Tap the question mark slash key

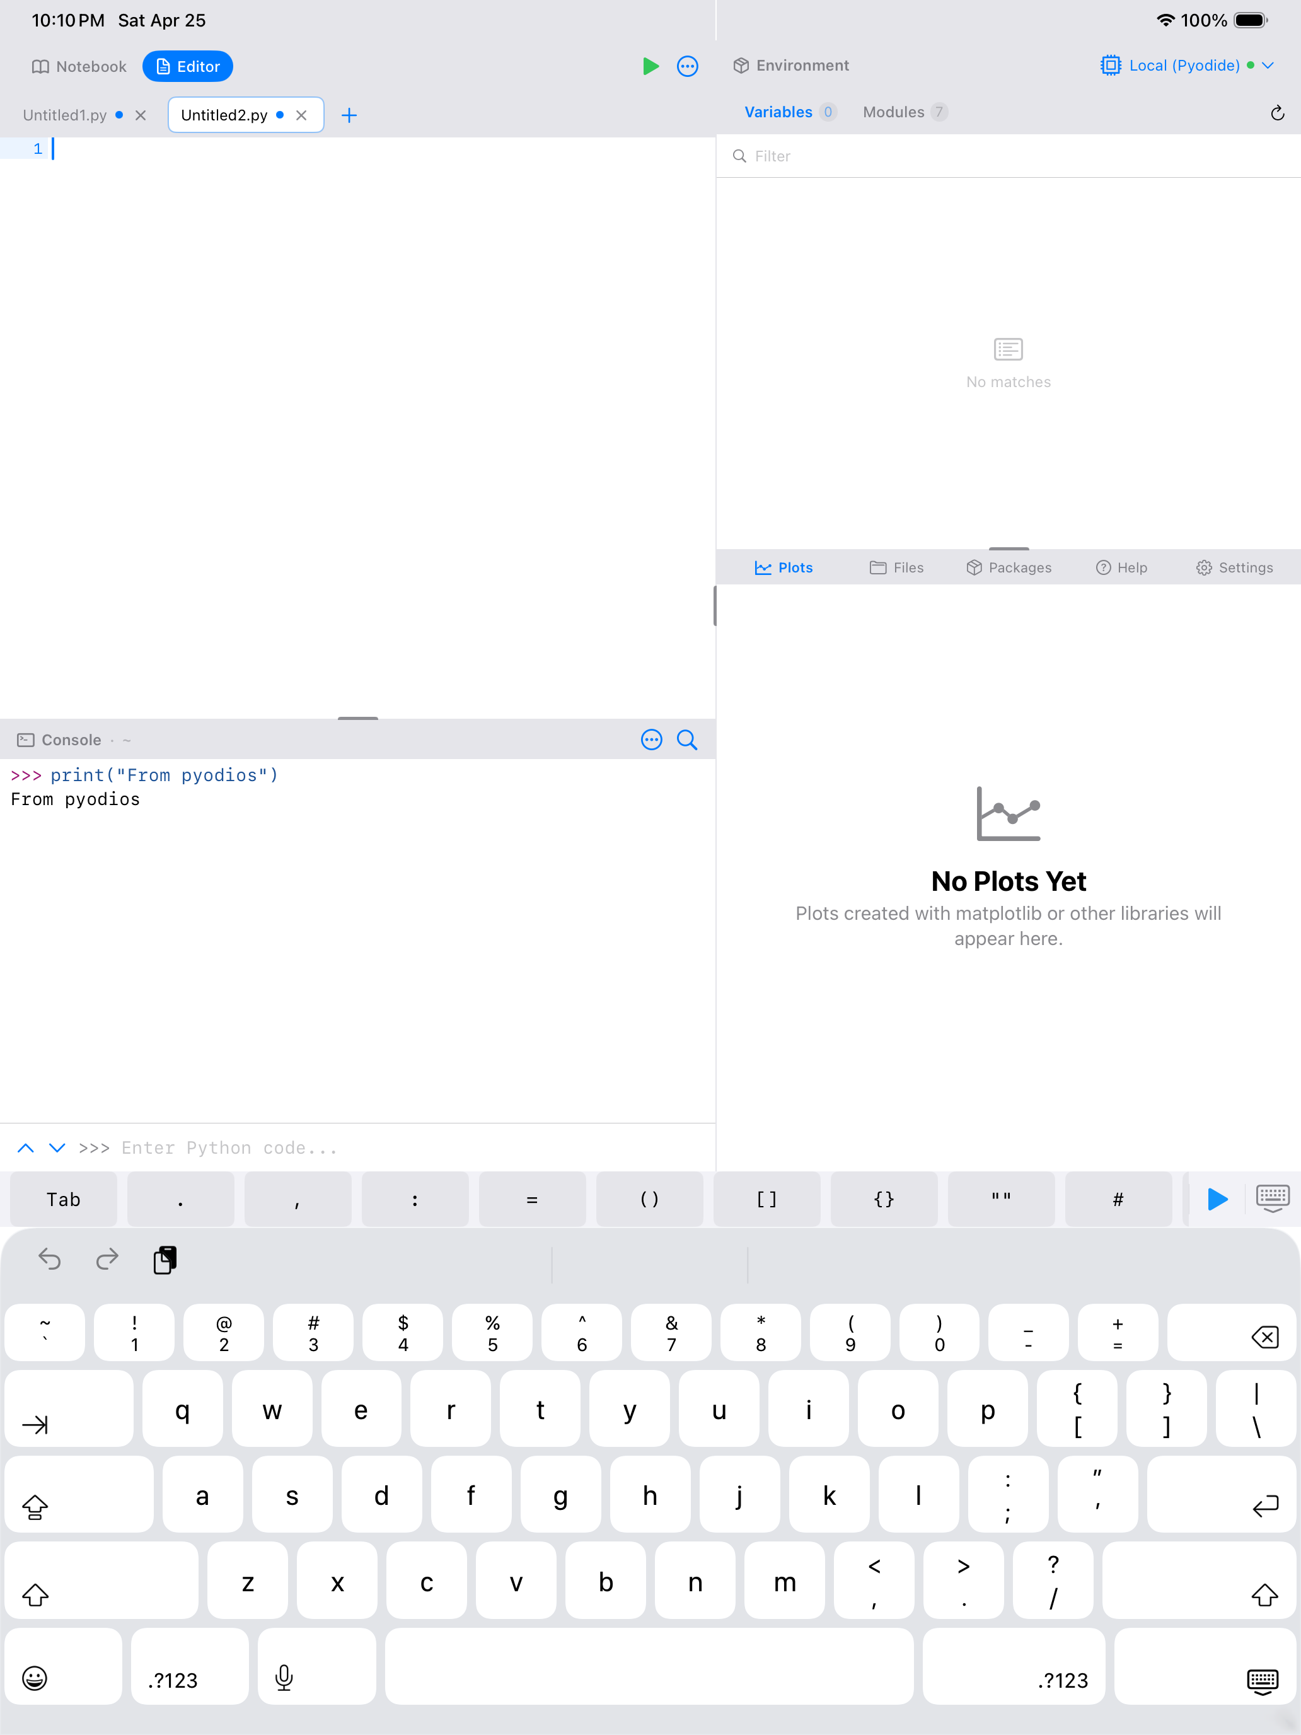[x=1053, y=1581]
